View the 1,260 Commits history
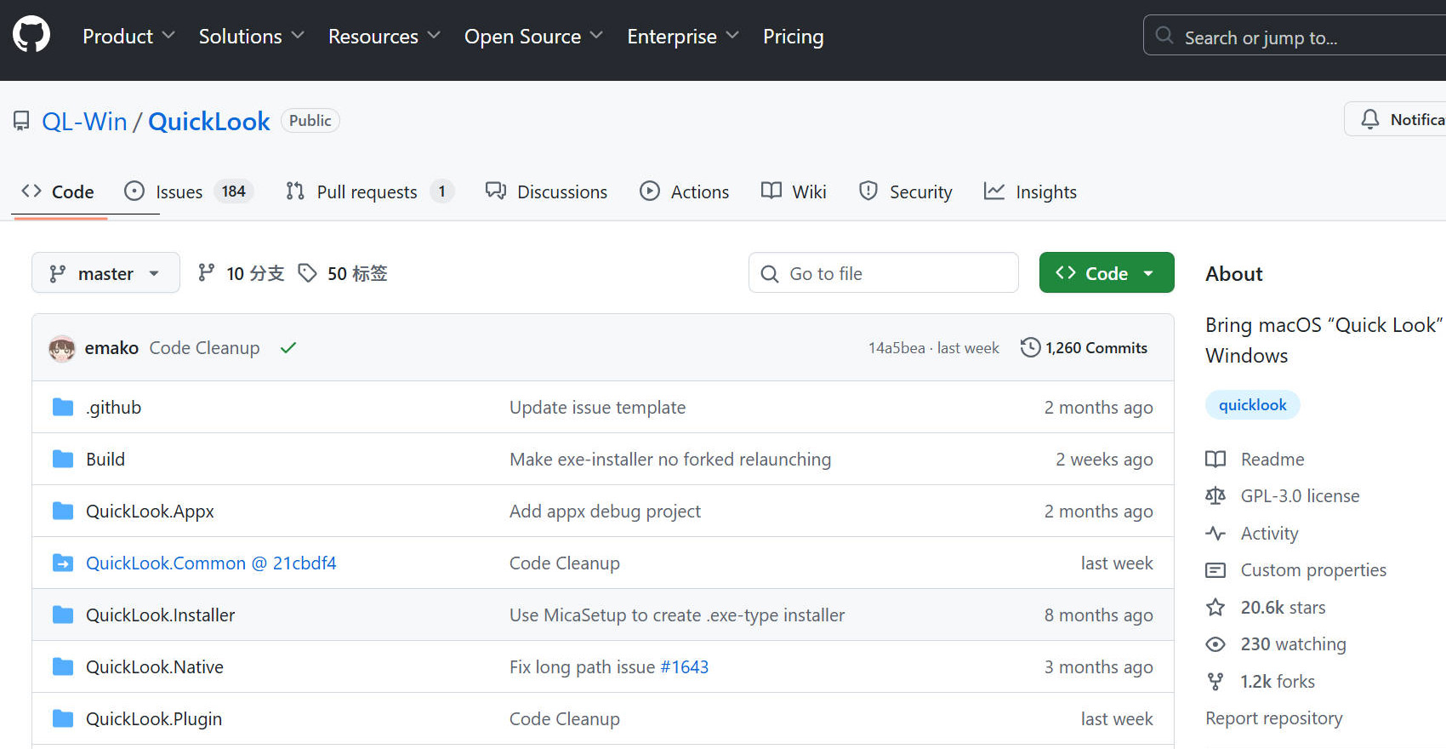Image resolution: width=1446 pixels, height=749 pixels. tap(1084, 348)
